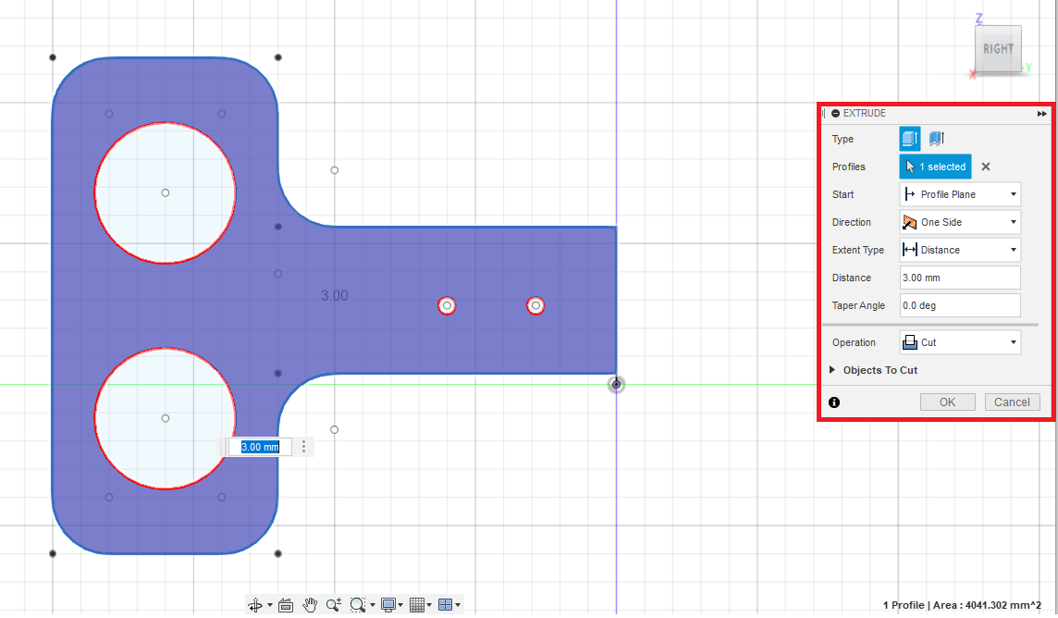Click the Grid and Snaps icon
The height and width of the screenshot is (618, 1058).
click(417, 605)
